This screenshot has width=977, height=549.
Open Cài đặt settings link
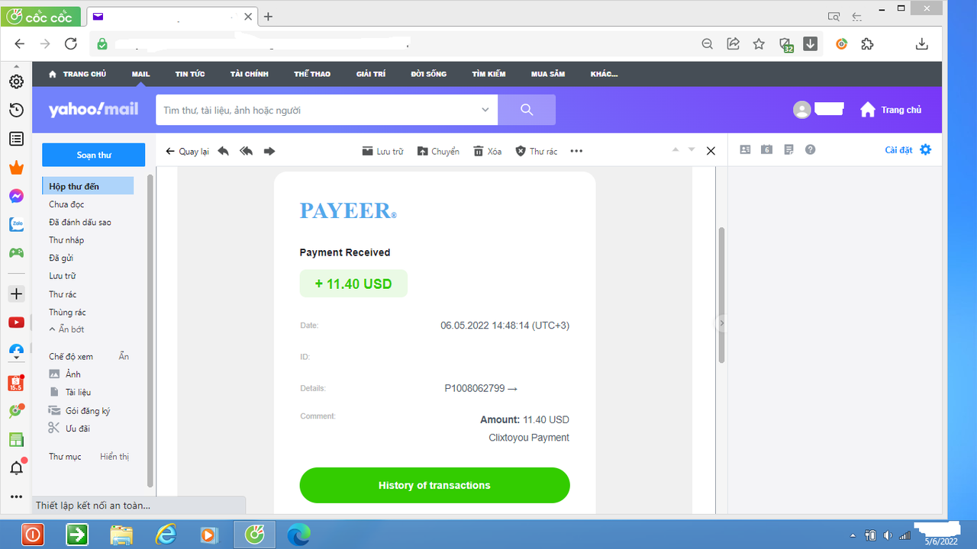908,149
